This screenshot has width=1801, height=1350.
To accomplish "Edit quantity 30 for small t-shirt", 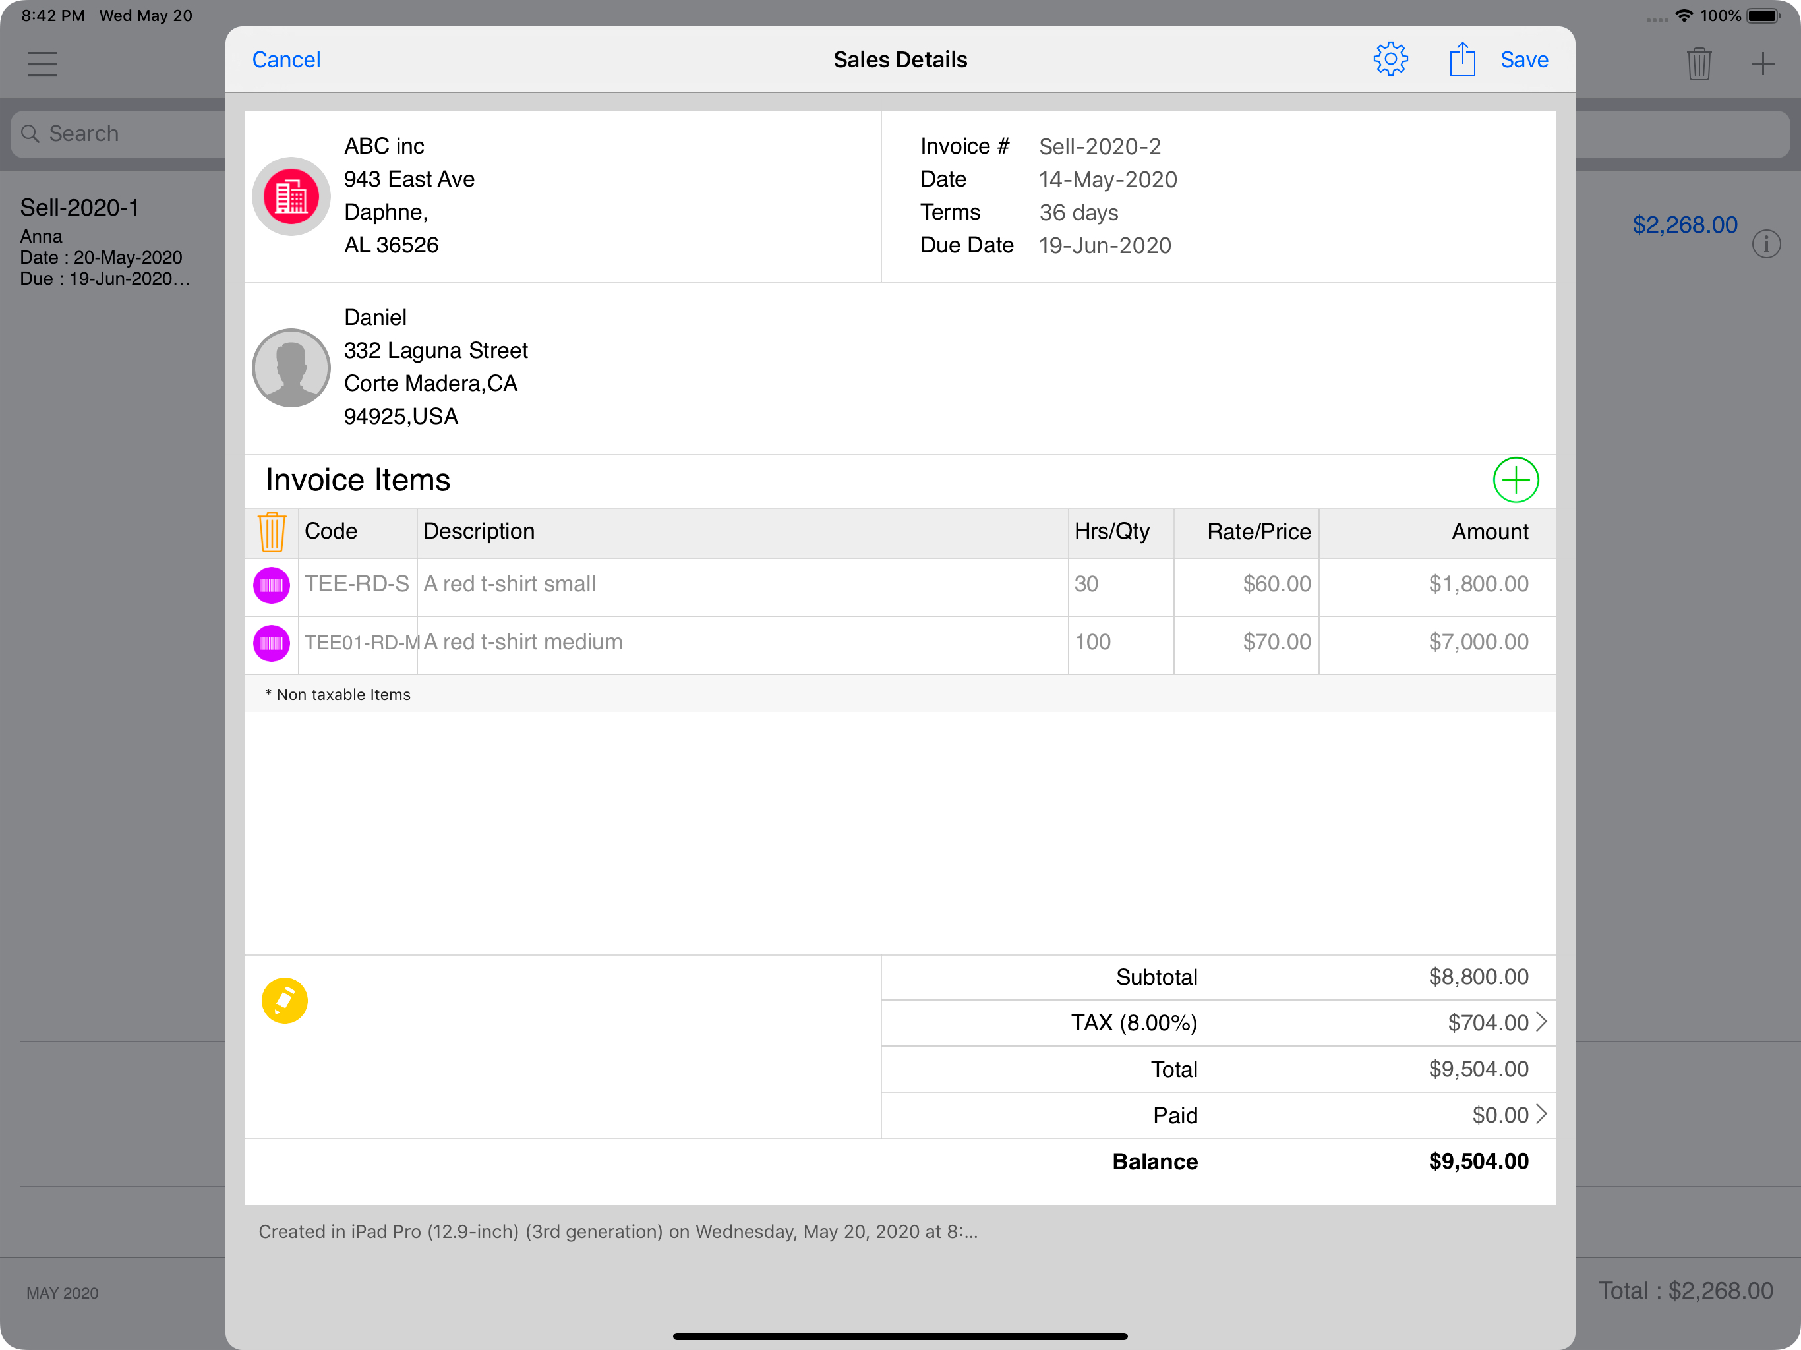I will [1120, 585].
